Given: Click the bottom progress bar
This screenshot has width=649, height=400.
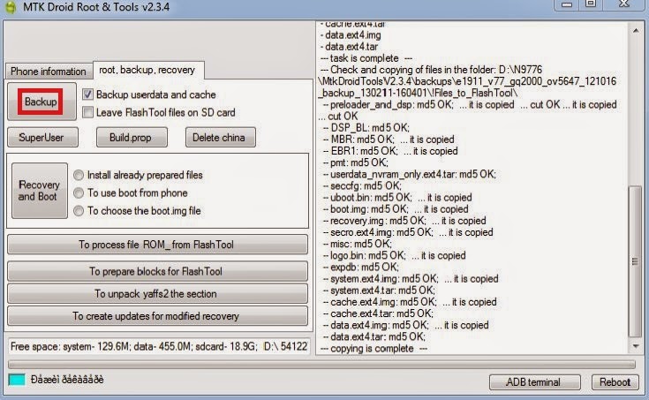Looking at the screenshot, I should click(x=321, y=365).
